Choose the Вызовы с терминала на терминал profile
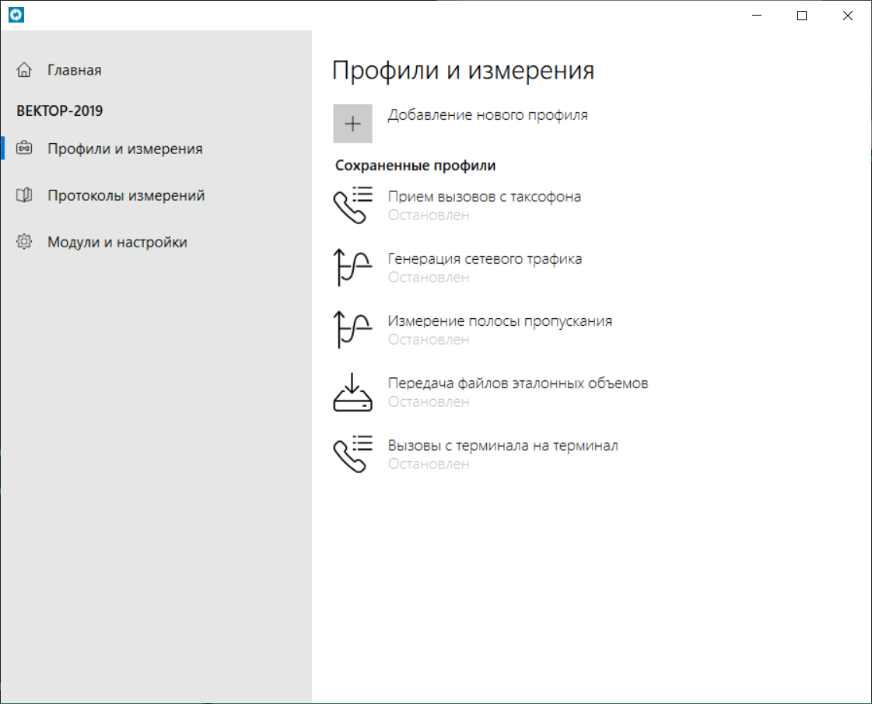 point(503,446)
